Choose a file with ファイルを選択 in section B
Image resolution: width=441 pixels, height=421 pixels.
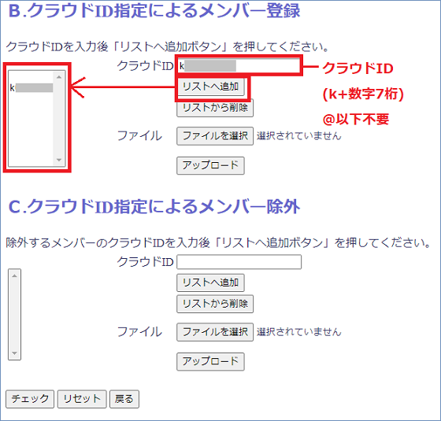pos(215,136)
